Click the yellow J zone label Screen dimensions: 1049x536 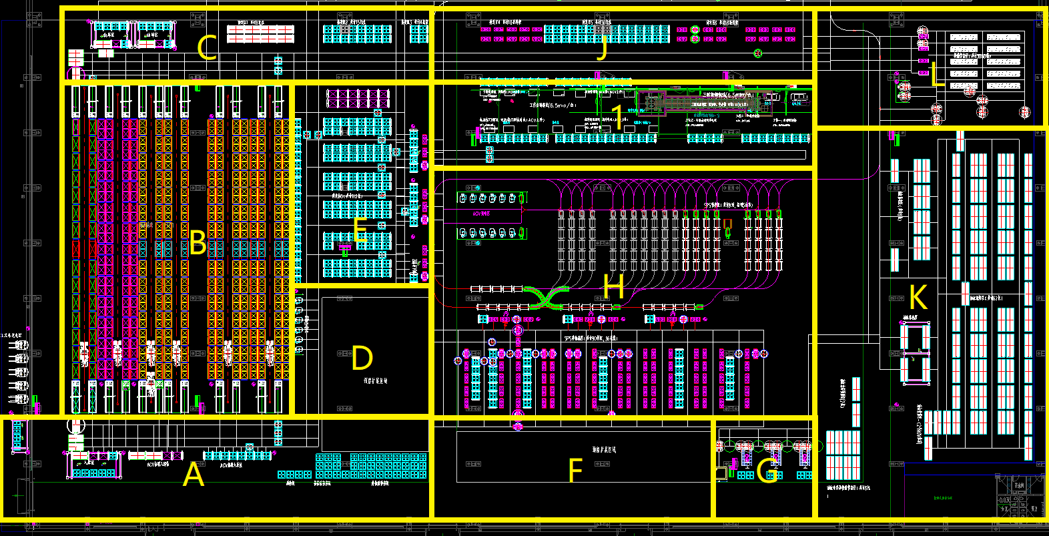coord(603,48)
